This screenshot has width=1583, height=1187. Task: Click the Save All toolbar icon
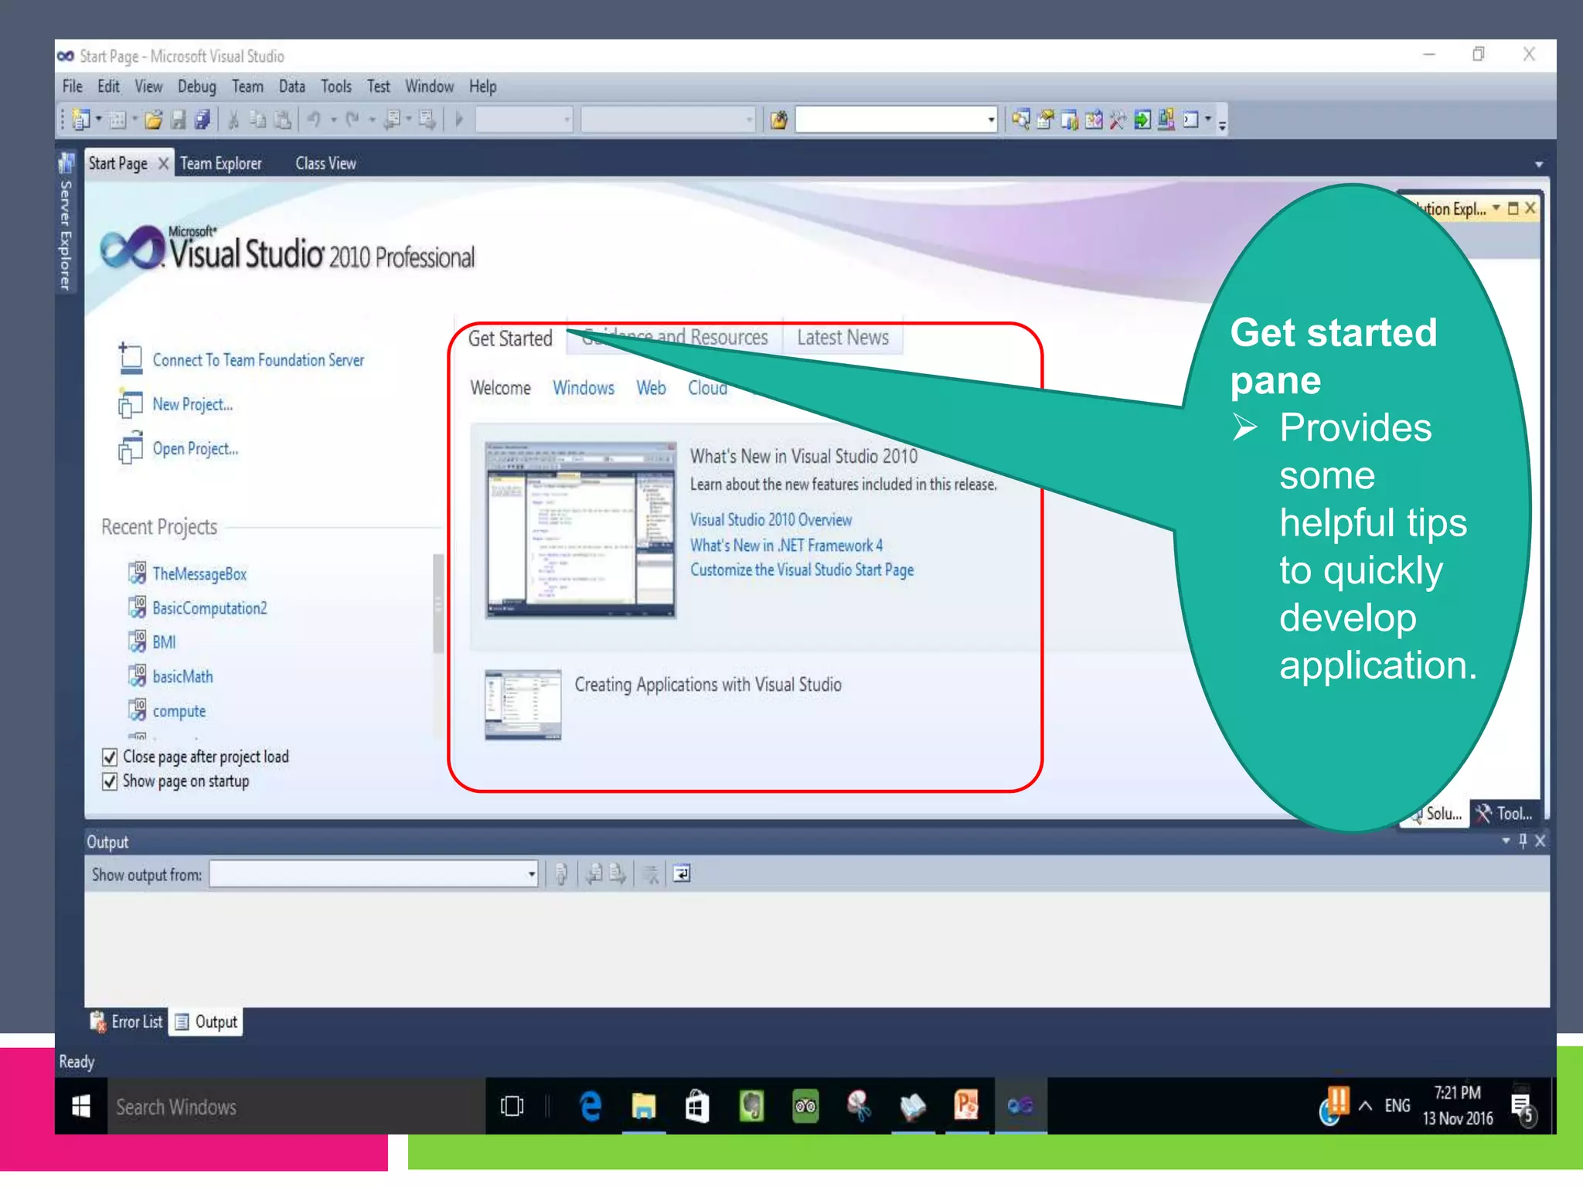[x=203, y=119]
